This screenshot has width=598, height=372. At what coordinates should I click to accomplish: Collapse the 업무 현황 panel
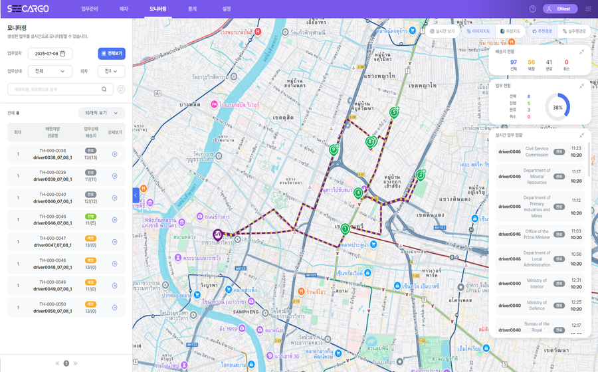pyautogui.click(x=581, y=86)
